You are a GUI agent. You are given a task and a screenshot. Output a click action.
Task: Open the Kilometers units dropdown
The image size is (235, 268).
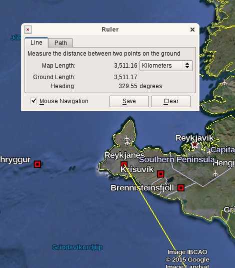tap(166, 66)
